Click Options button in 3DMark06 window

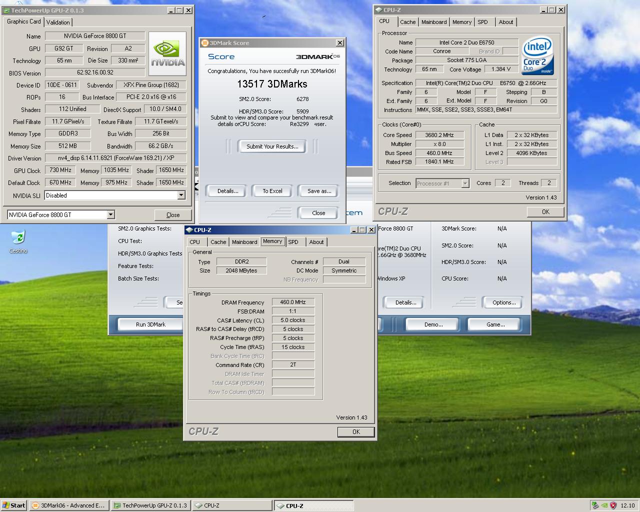503,302
